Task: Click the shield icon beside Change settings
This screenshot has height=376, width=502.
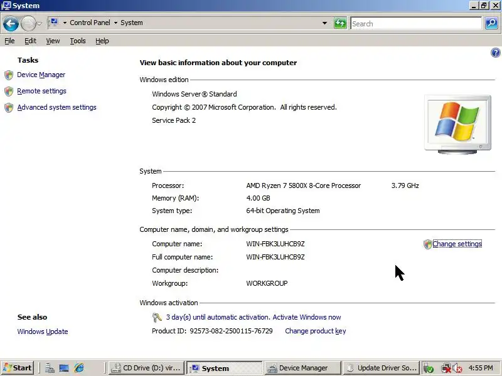Action: [427, 244]
